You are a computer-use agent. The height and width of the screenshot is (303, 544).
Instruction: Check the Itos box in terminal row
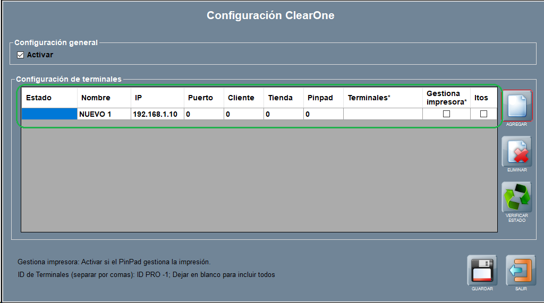tap(483, 114)
